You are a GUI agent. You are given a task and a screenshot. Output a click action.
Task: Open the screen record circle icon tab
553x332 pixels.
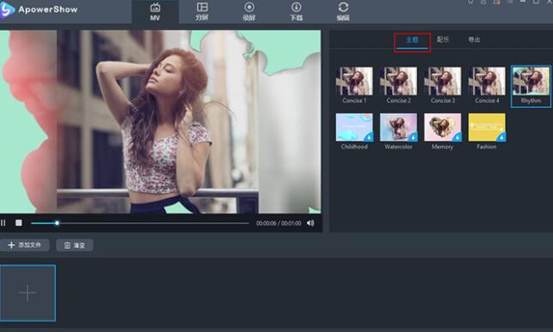coord(249,12)
